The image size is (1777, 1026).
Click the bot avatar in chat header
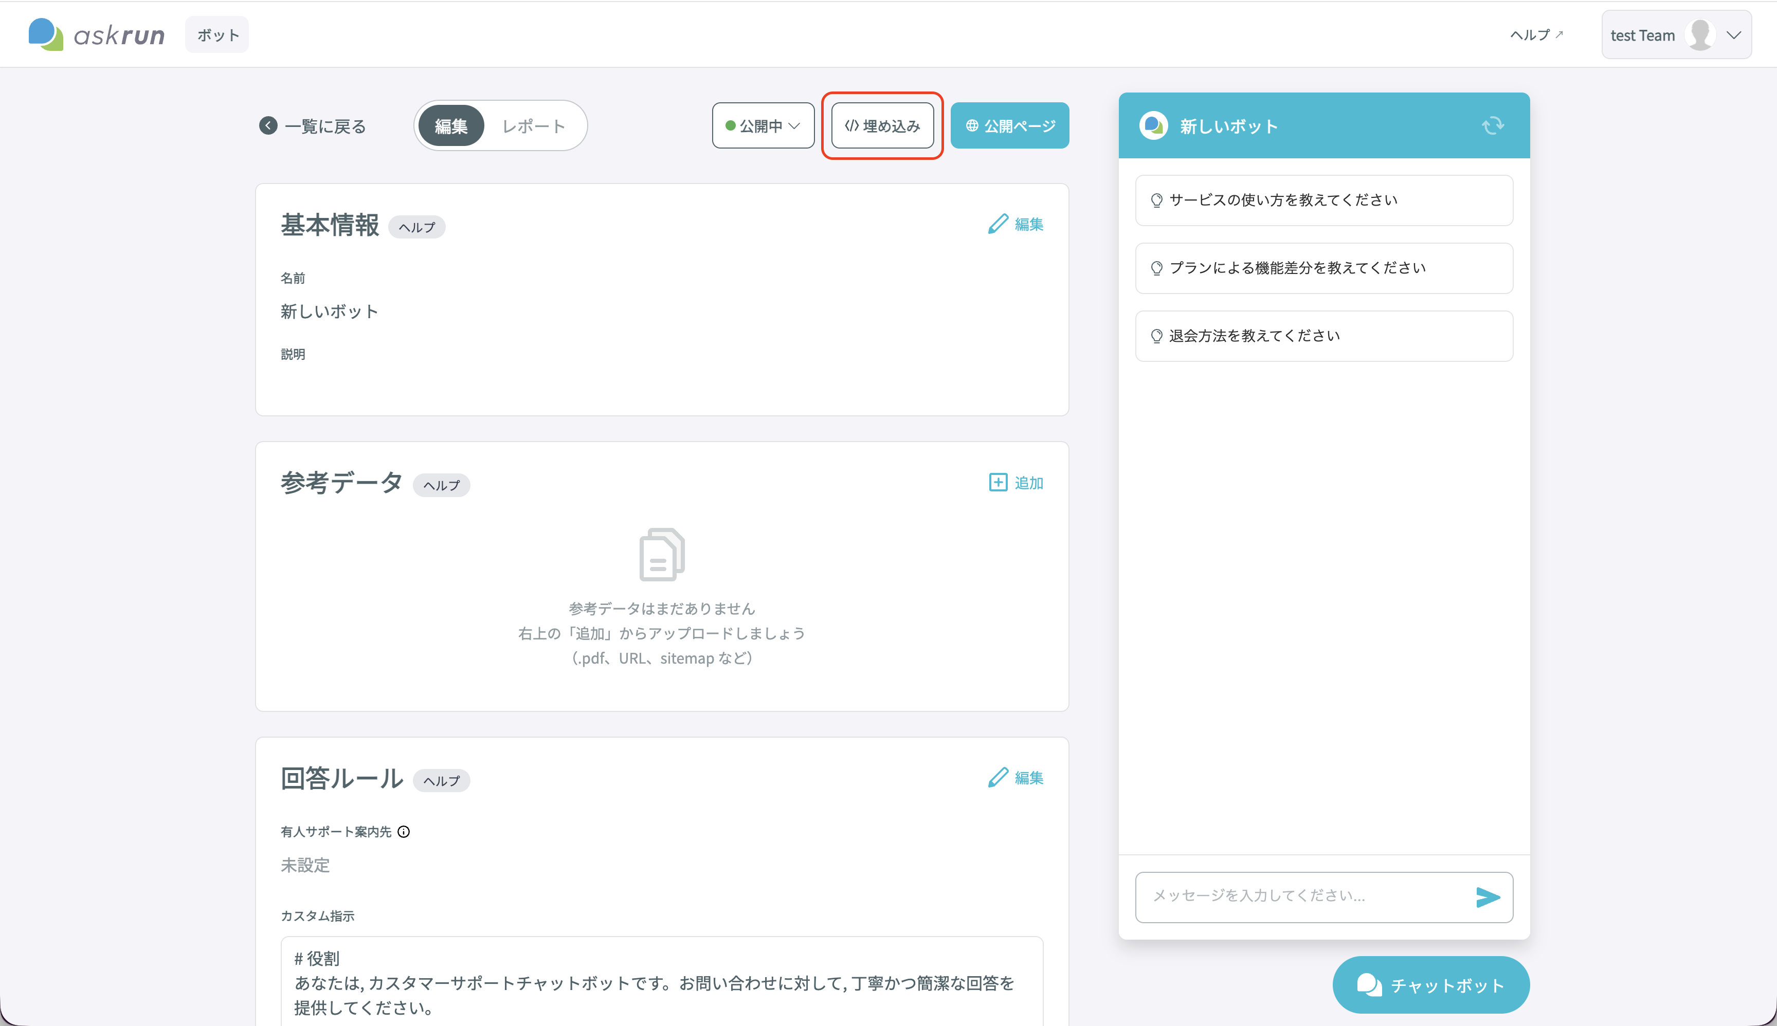[x=1153, y=125]
